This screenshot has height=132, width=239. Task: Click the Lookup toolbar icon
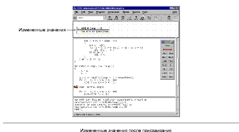pyautogui.click(x=110, y=18)
